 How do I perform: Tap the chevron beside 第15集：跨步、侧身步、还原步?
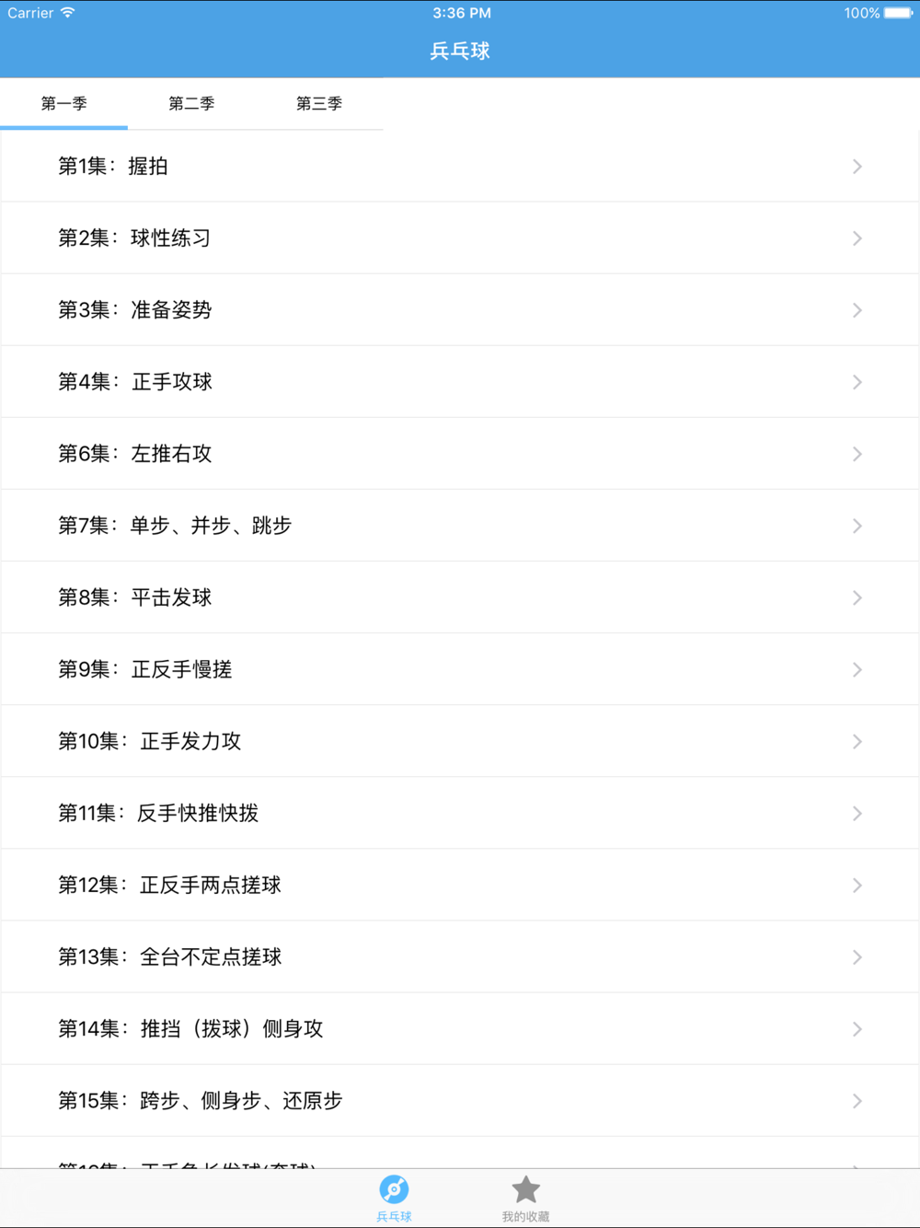pyautogui.click(x=857, y=1101)
